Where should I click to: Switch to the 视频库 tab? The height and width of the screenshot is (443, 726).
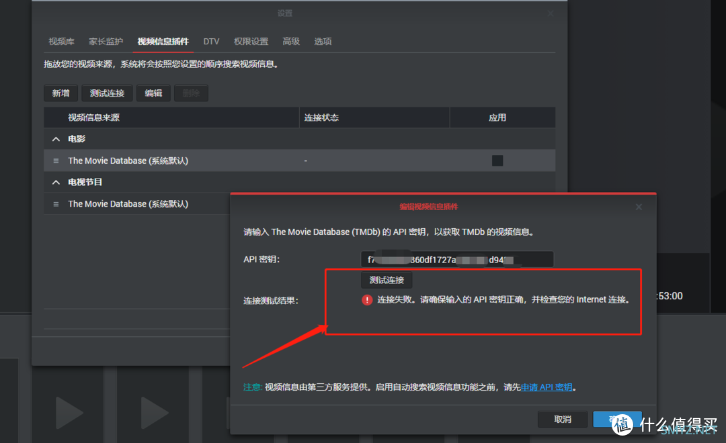pos(61,42)
